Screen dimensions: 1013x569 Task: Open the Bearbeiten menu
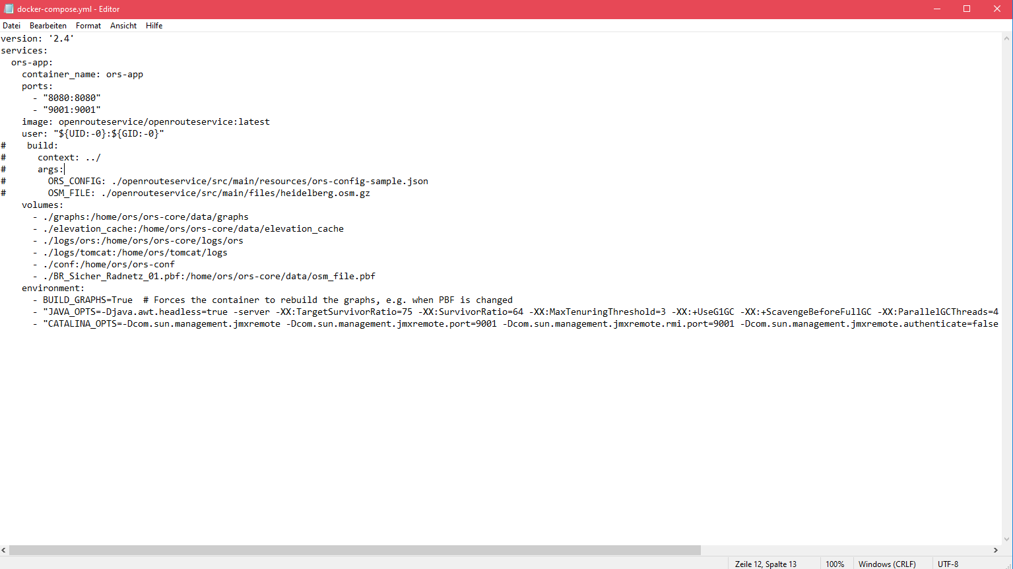point(48,25)
